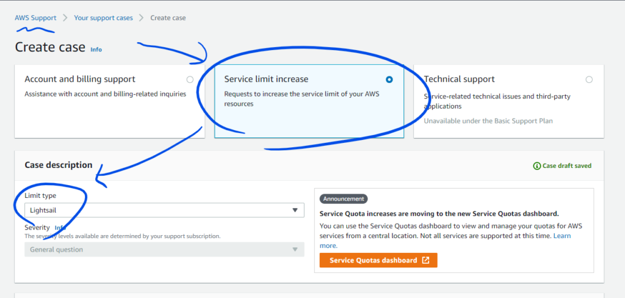This screenshot has width=625, height=298.
Task: Click the breadcrumb chevron after AWS Support
Action: [x=65, y=18]
